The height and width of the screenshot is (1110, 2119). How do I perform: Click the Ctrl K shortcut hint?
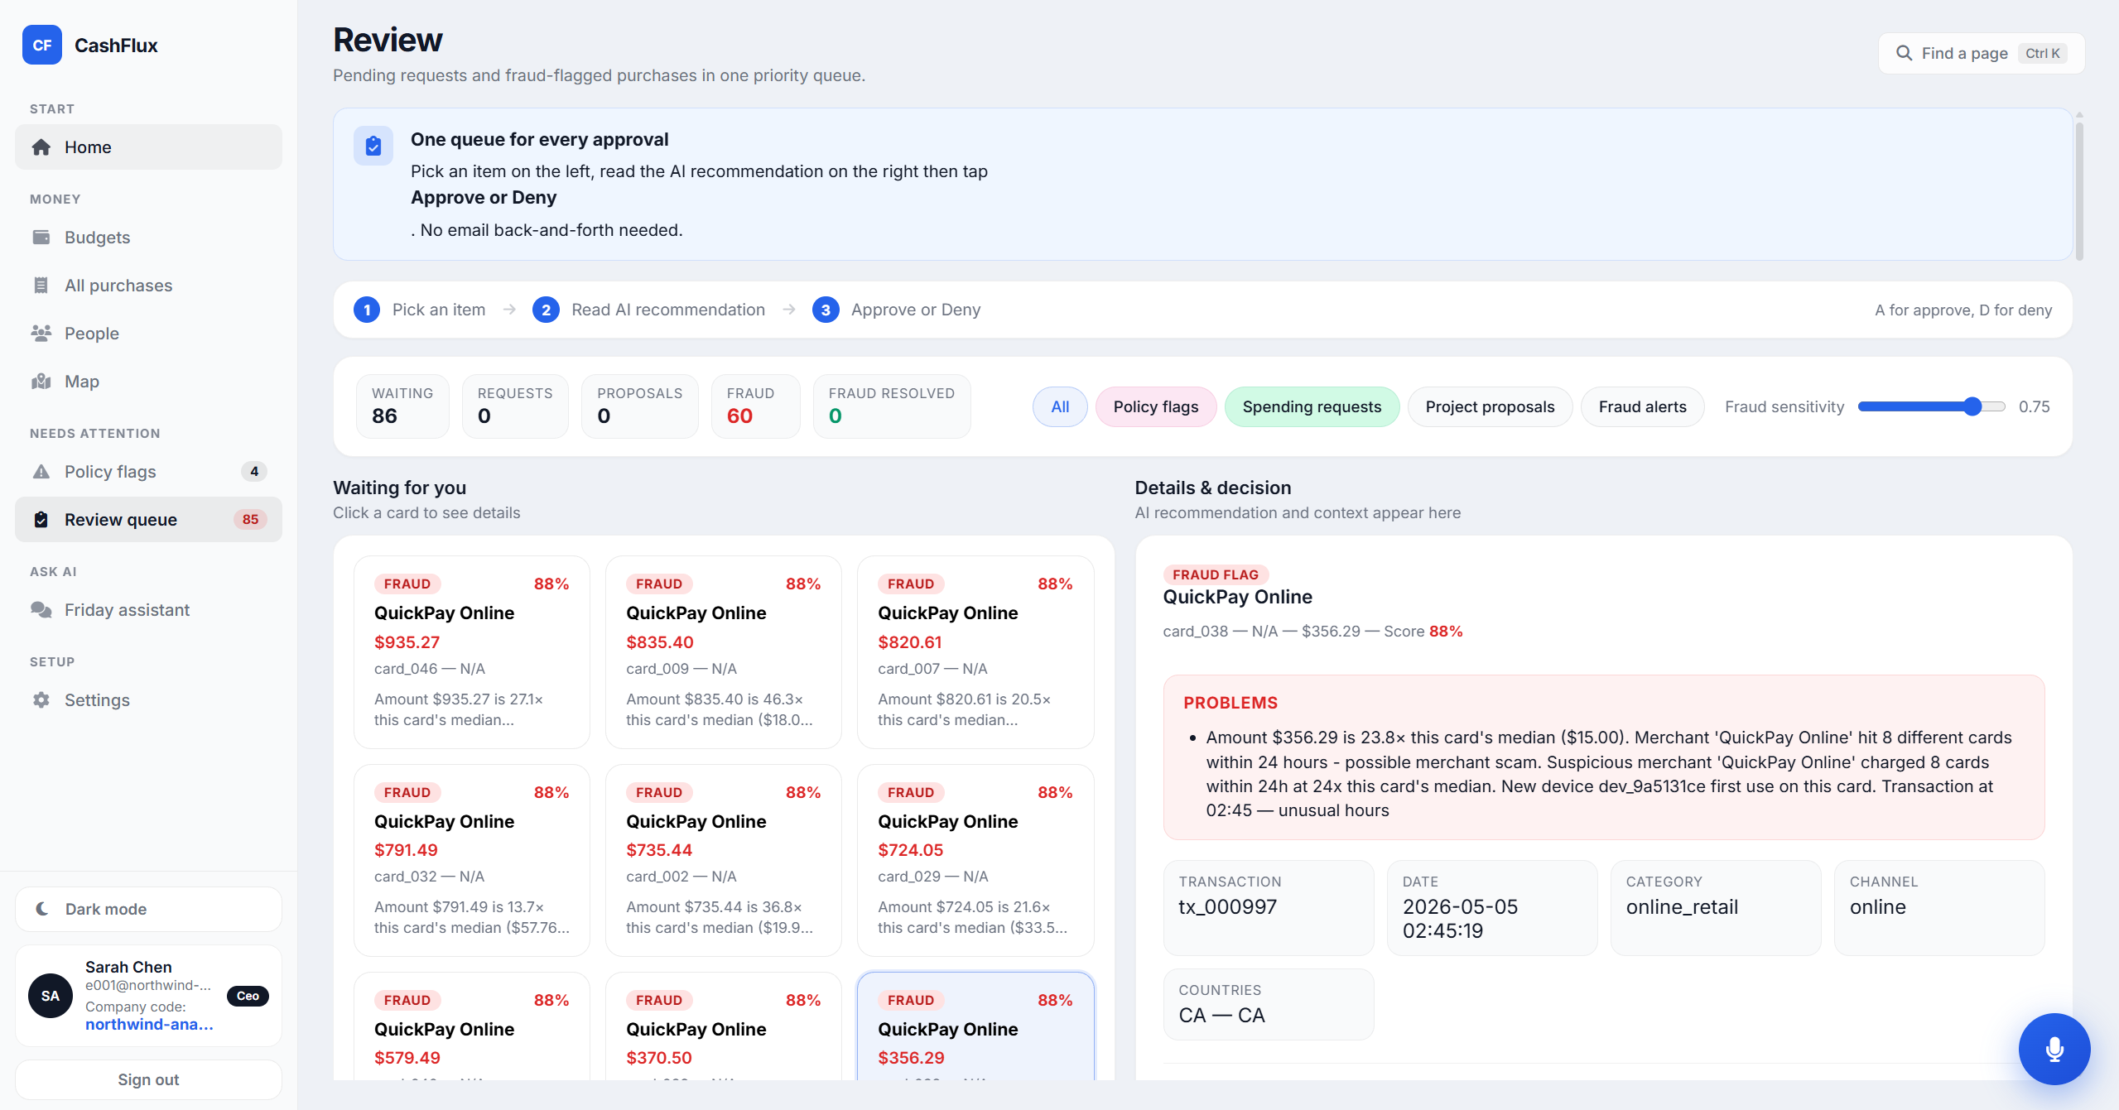(x=2042, y=53)
